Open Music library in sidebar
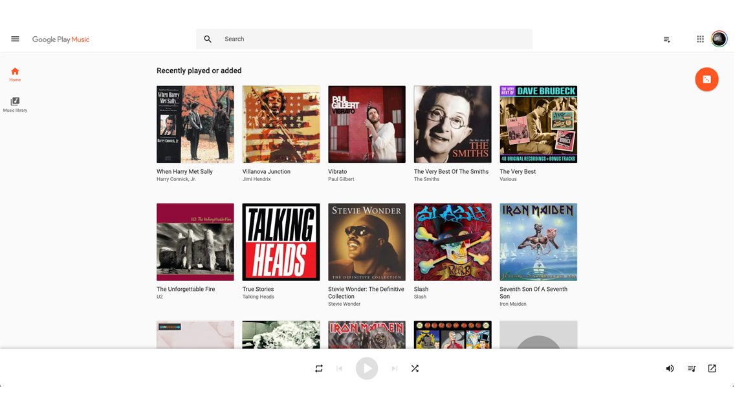 [15, 105]
